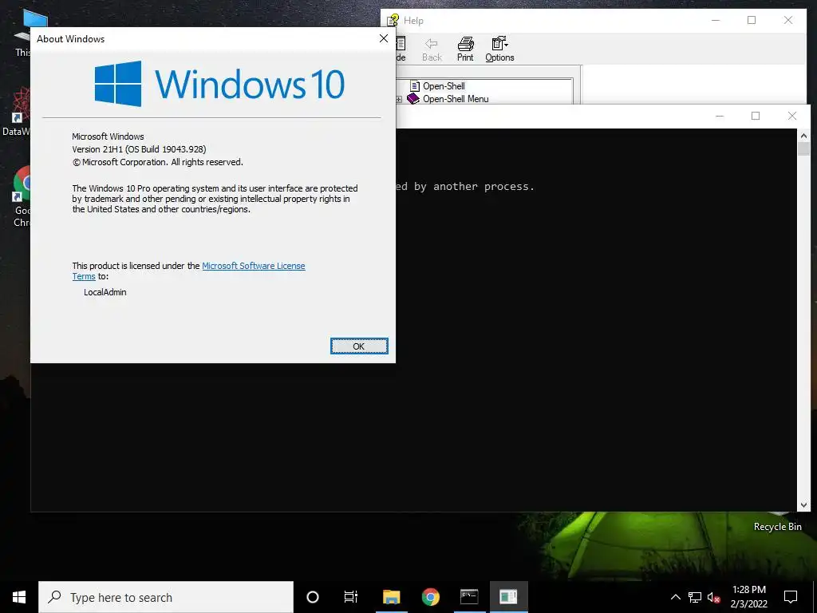Viewport: 817px width, 613px height.
Task: Open Google Chrome from the taskbar
Action: click(430, 597)
